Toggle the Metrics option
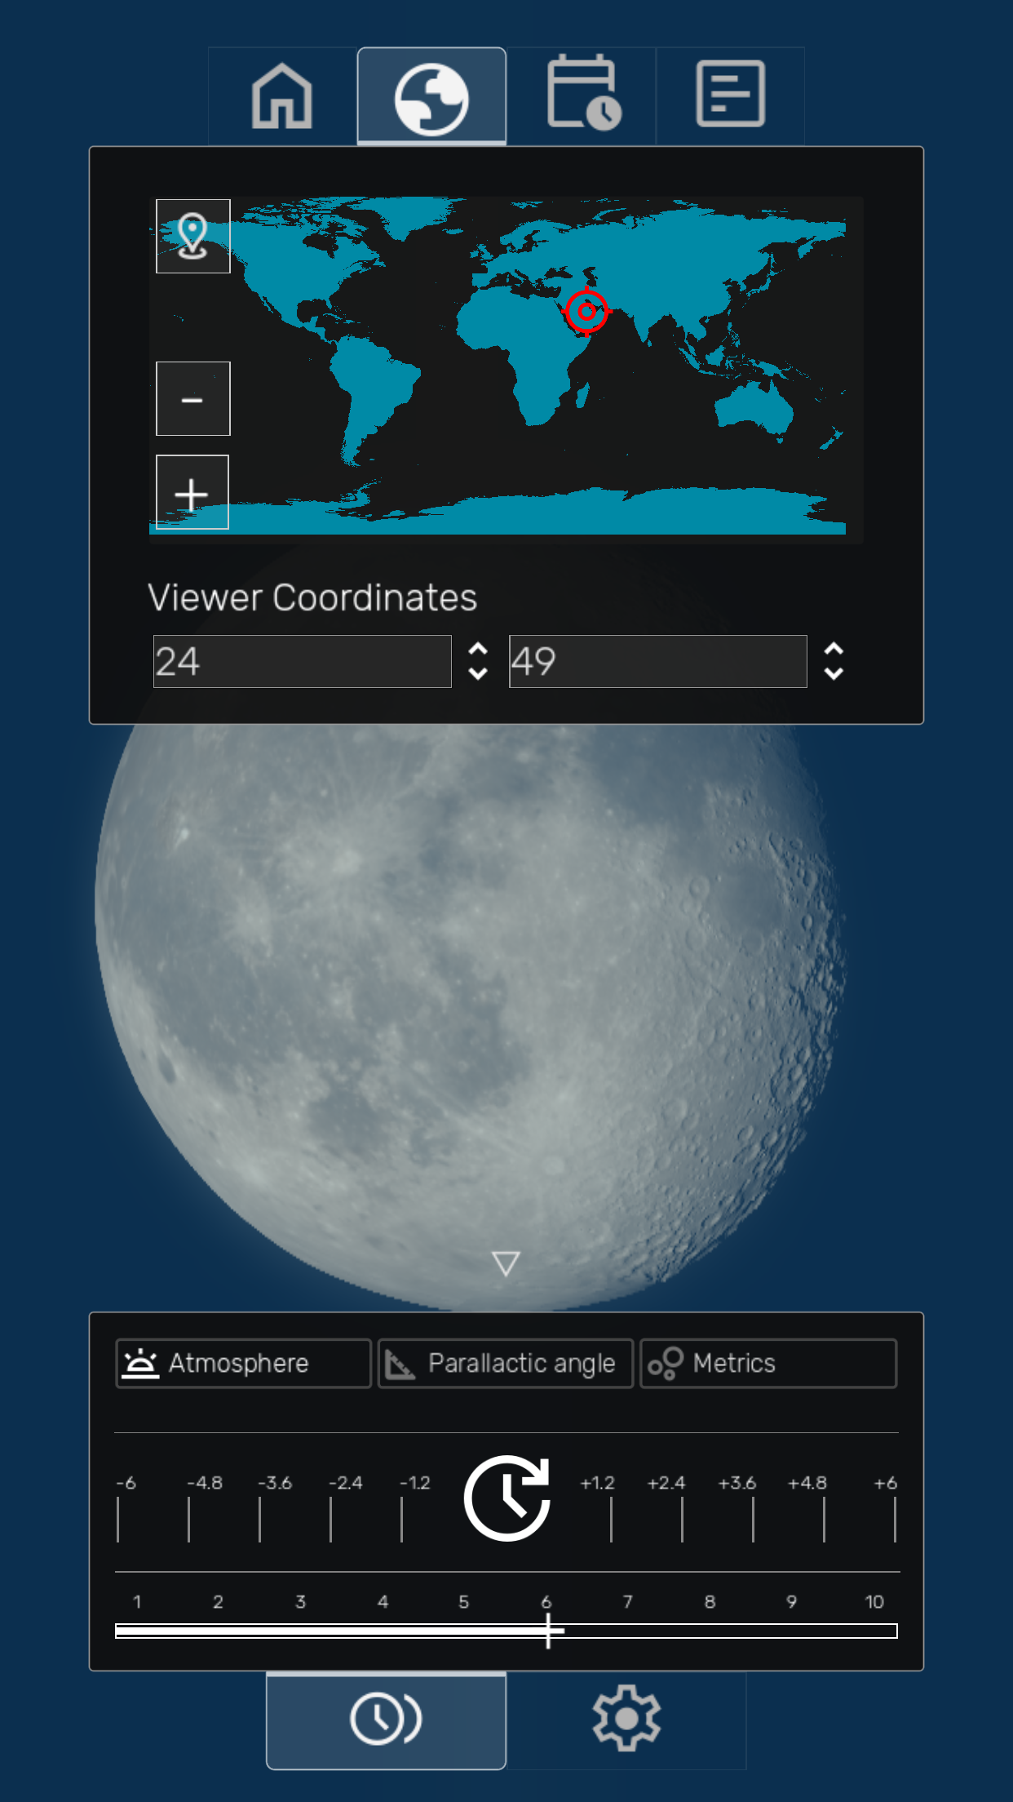The height and width of the screenshot is (1802, 1013). tap(768, 1363)
